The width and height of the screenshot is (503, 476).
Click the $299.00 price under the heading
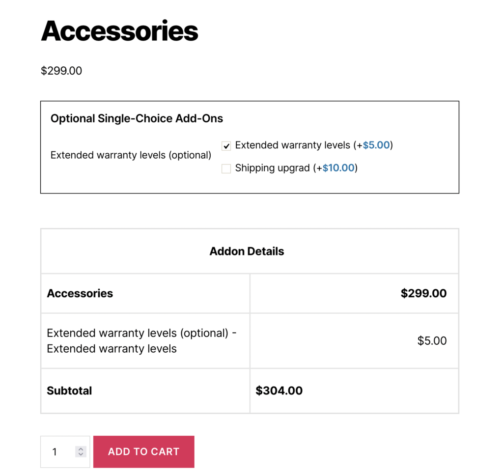click(x=61, y=71)
